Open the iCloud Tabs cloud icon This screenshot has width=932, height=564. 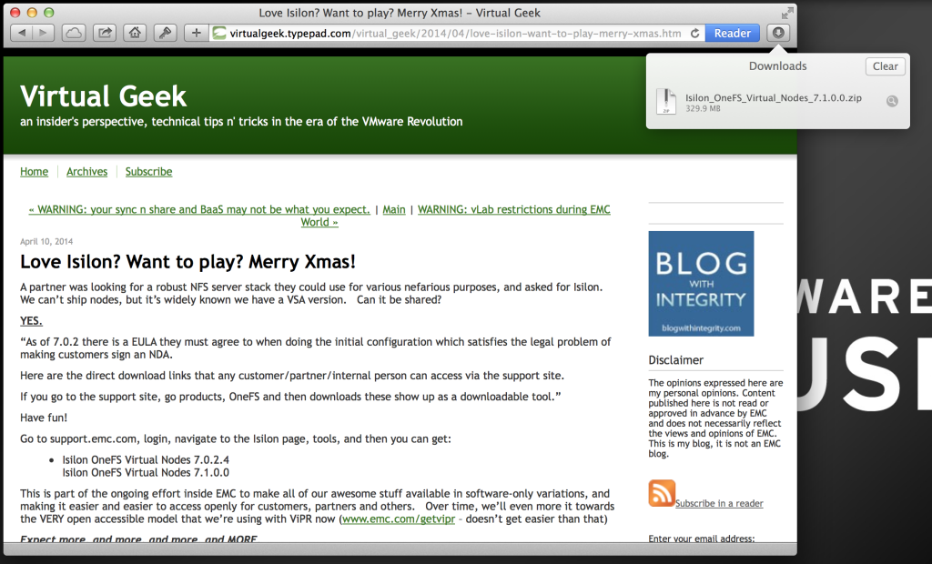click(75, 34)
